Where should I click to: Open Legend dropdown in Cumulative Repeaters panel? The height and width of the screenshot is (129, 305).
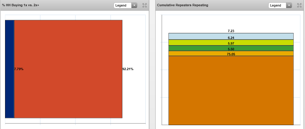click(x=280, y=5)
